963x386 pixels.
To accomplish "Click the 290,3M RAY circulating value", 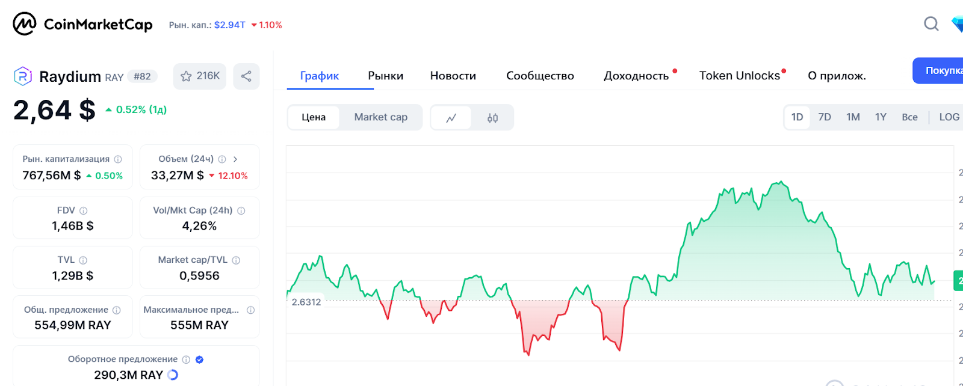I will coord(128,375).
